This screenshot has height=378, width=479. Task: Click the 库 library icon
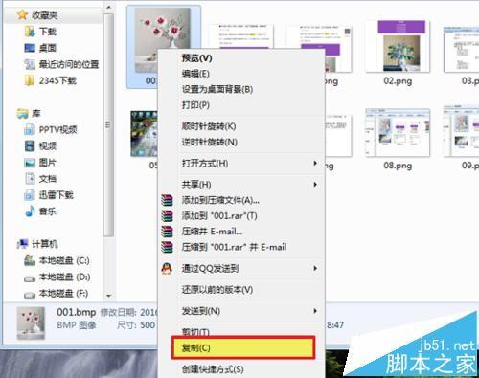(x=22, y=113)
